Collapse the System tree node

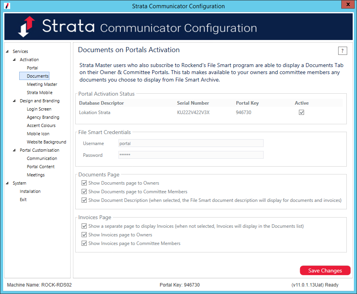7,183
